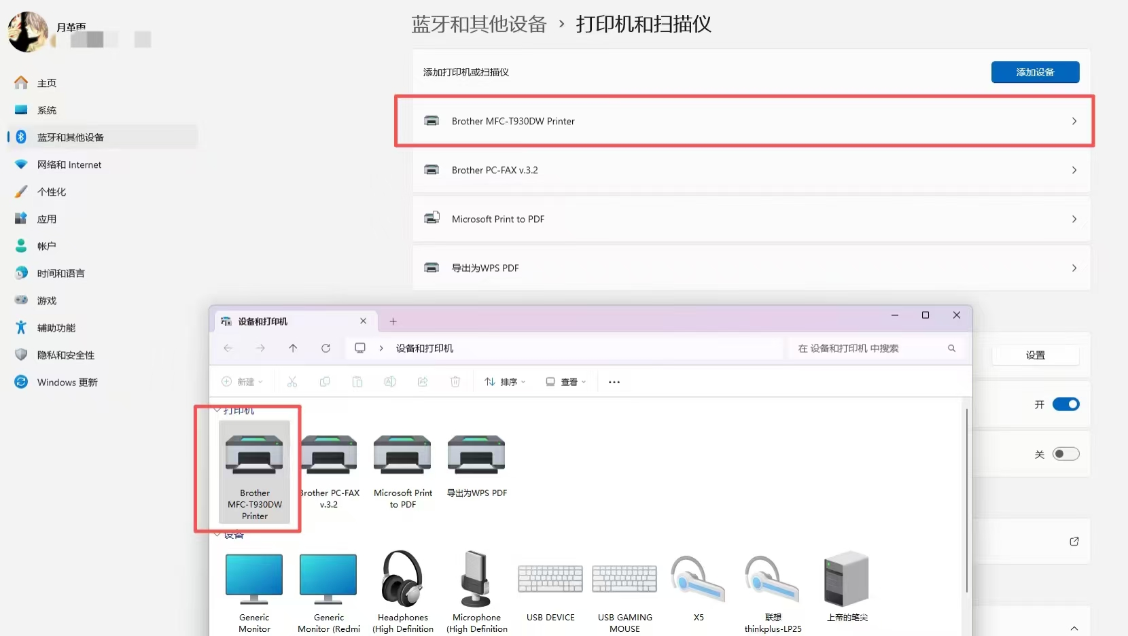
Task: Collapse the 设备 group
Action: [x=217, y=535]
